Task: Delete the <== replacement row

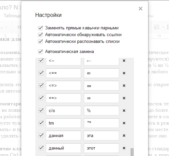Action: pyautogui.click(x=124, y=73)
